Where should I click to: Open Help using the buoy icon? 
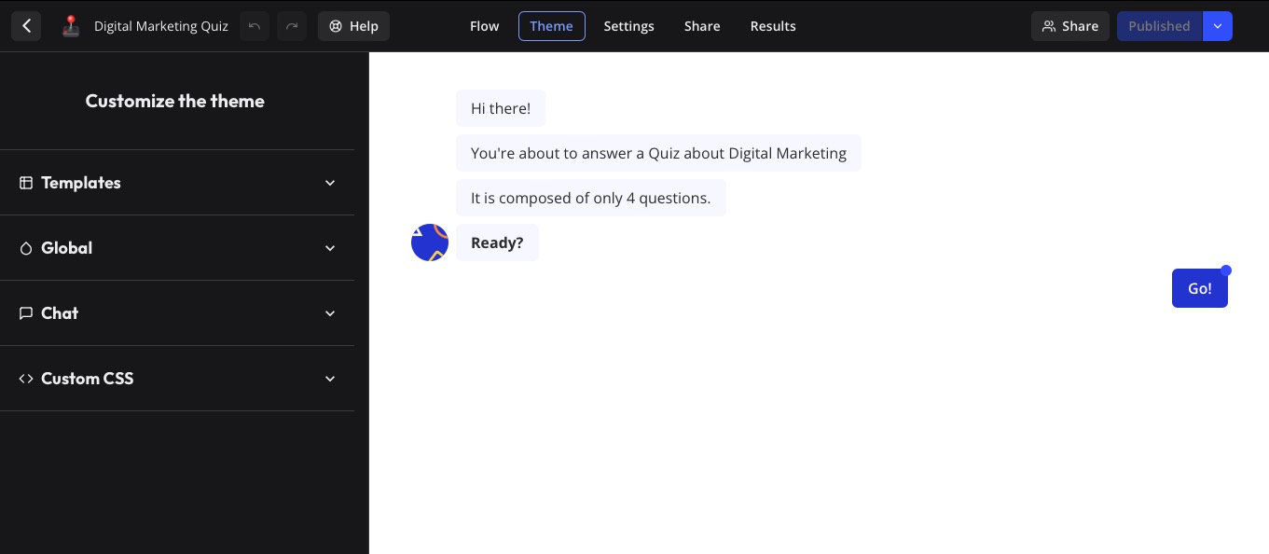coord(353,26)
